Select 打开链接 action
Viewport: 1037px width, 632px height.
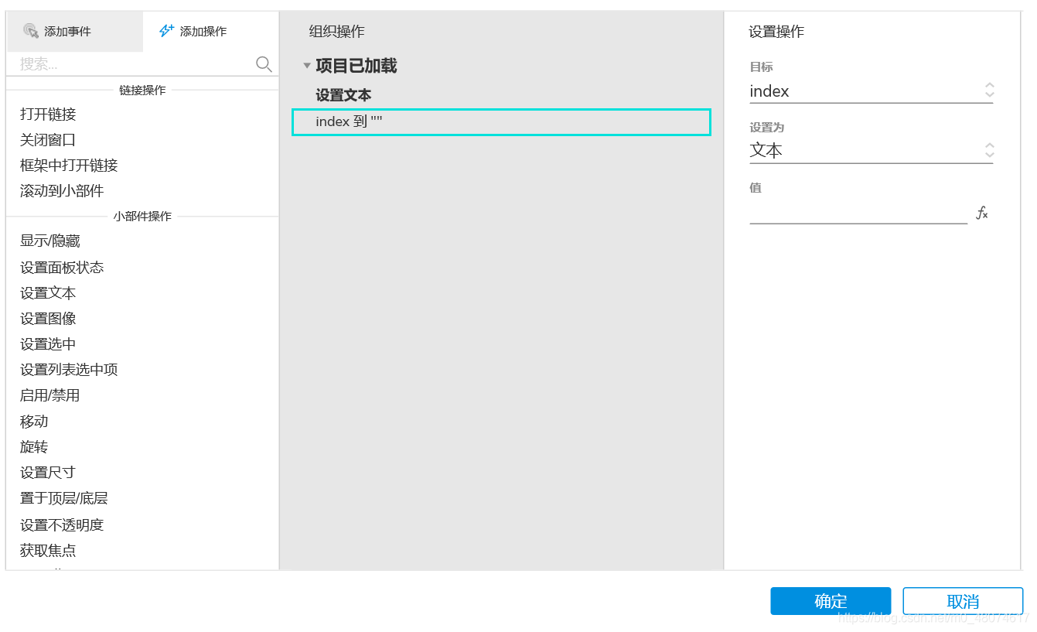pyautogui.click(x=48, y=114)
